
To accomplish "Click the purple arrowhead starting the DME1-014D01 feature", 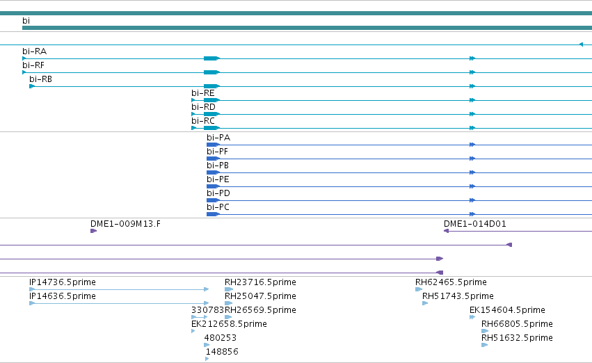I will (447, 231).
